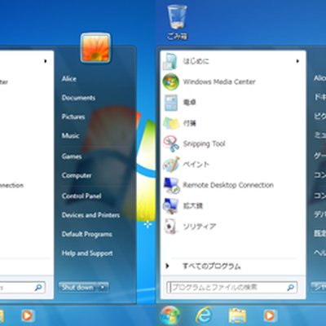Expand the jump list arrow beside はじめに

coord(297,61)
